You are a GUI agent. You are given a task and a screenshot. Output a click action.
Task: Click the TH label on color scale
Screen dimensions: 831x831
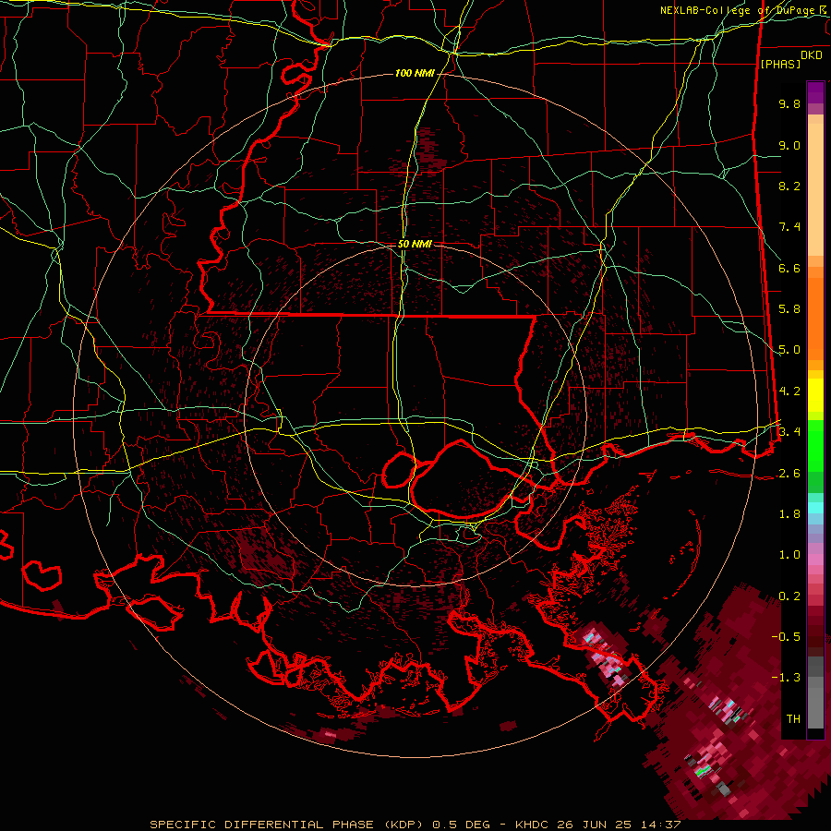793,719
